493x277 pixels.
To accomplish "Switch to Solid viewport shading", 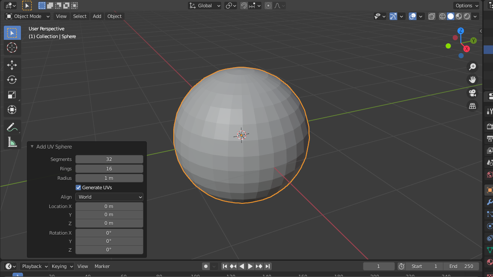I will point(451,16).
